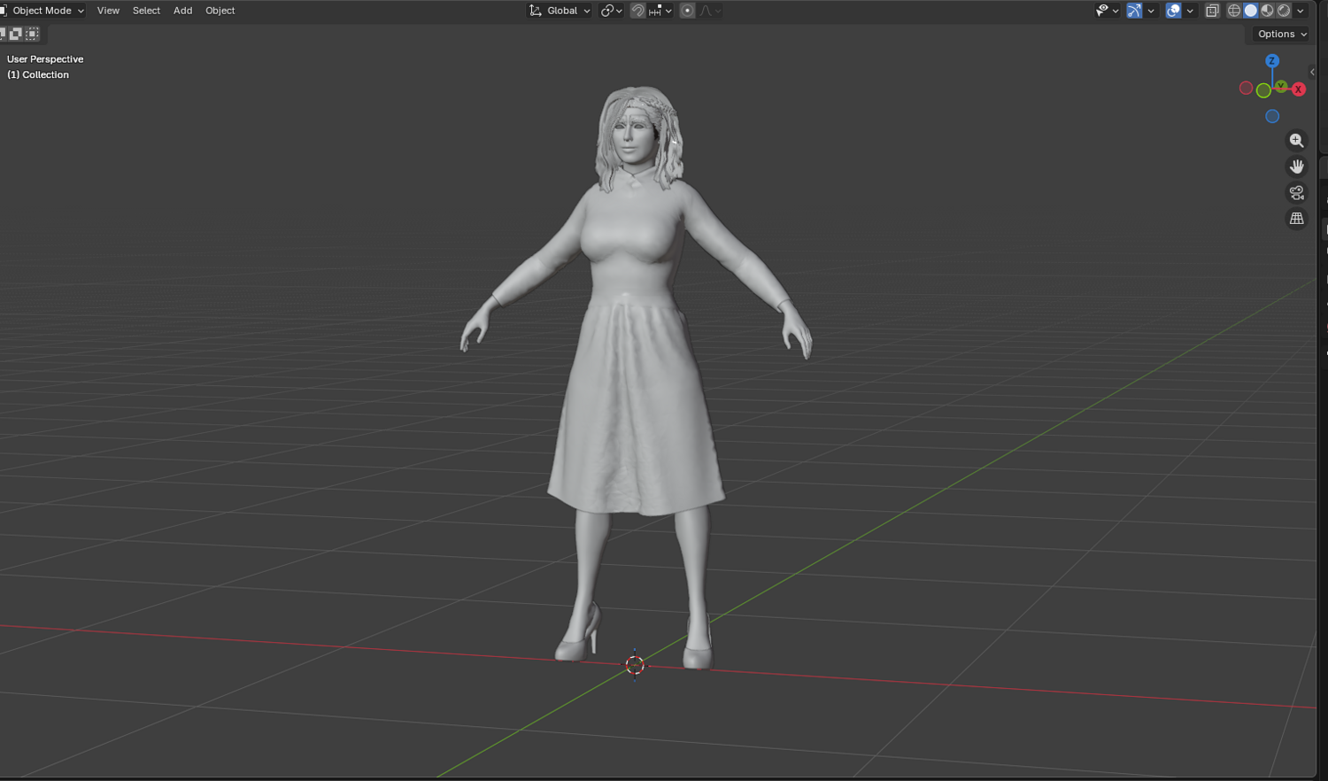
Task: Select solid viewport shading mode
Action: (1251, 11)
